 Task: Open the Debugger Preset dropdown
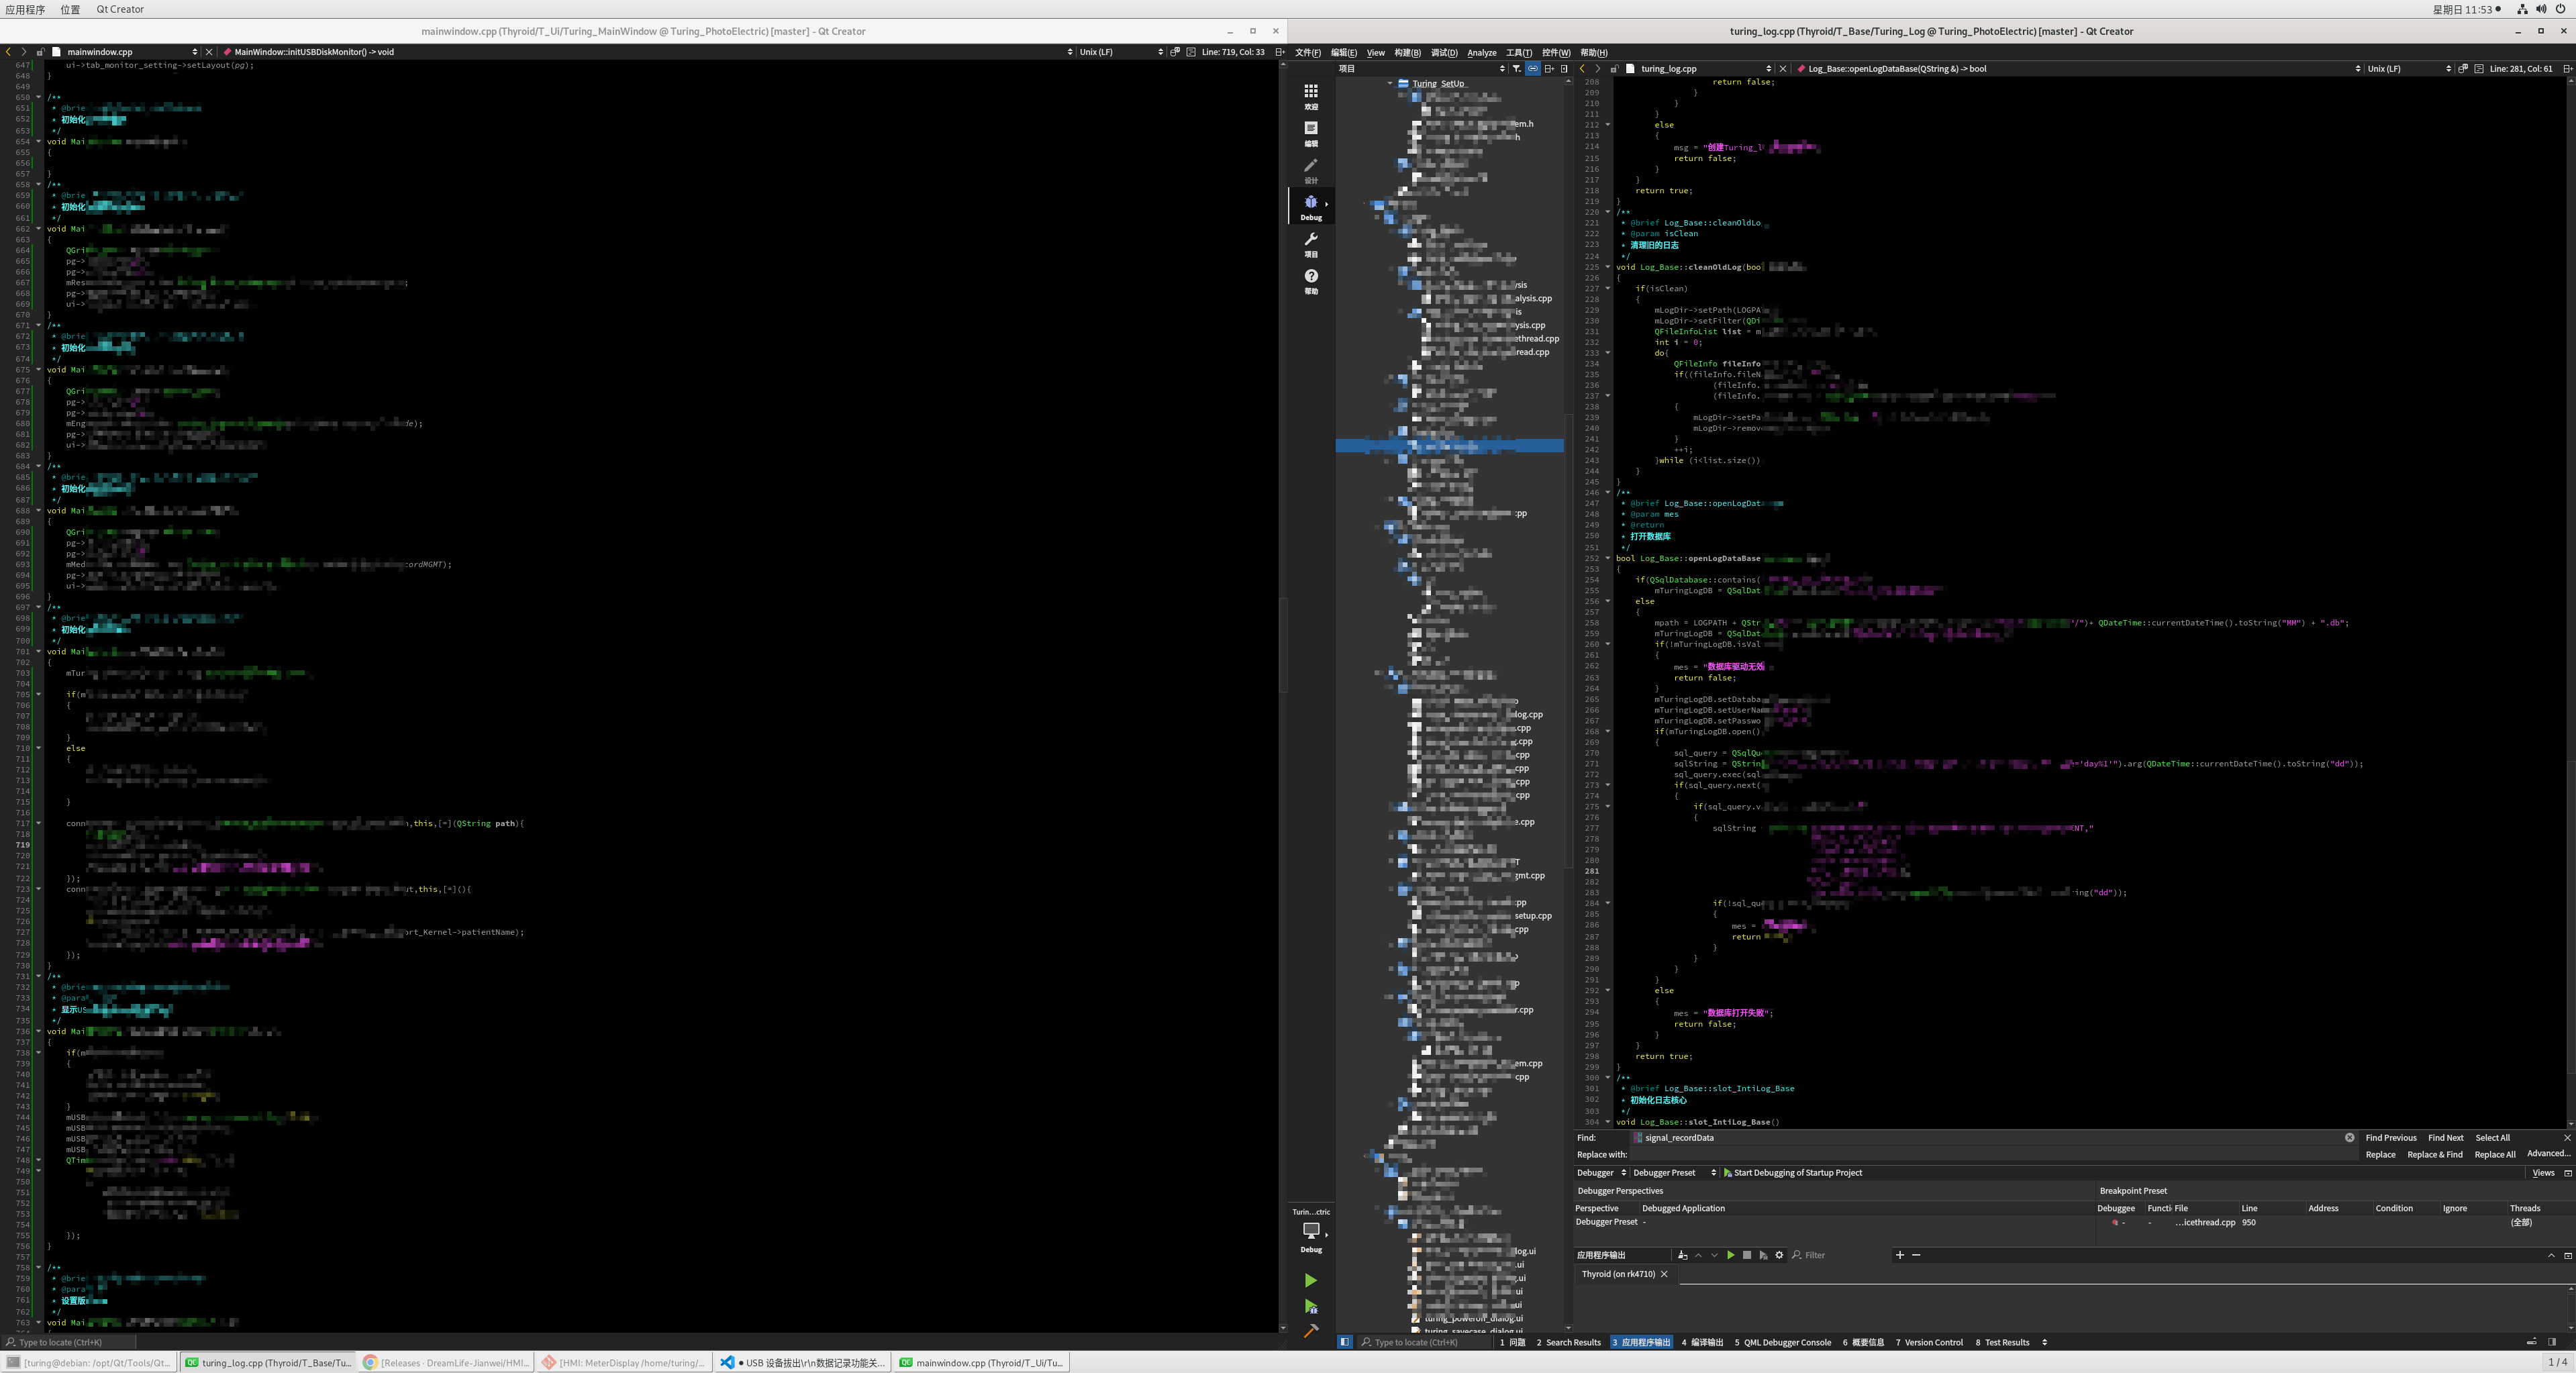tap(1674, 1173)
